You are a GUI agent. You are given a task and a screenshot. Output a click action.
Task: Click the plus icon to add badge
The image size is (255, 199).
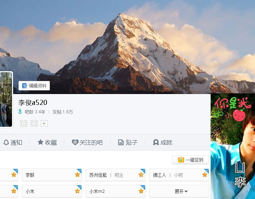point(44,123)
